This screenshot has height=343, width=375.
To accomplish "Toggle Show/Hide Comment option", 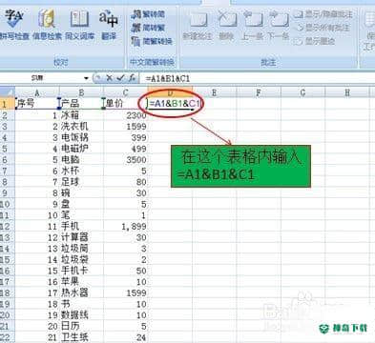I will 323,14.
